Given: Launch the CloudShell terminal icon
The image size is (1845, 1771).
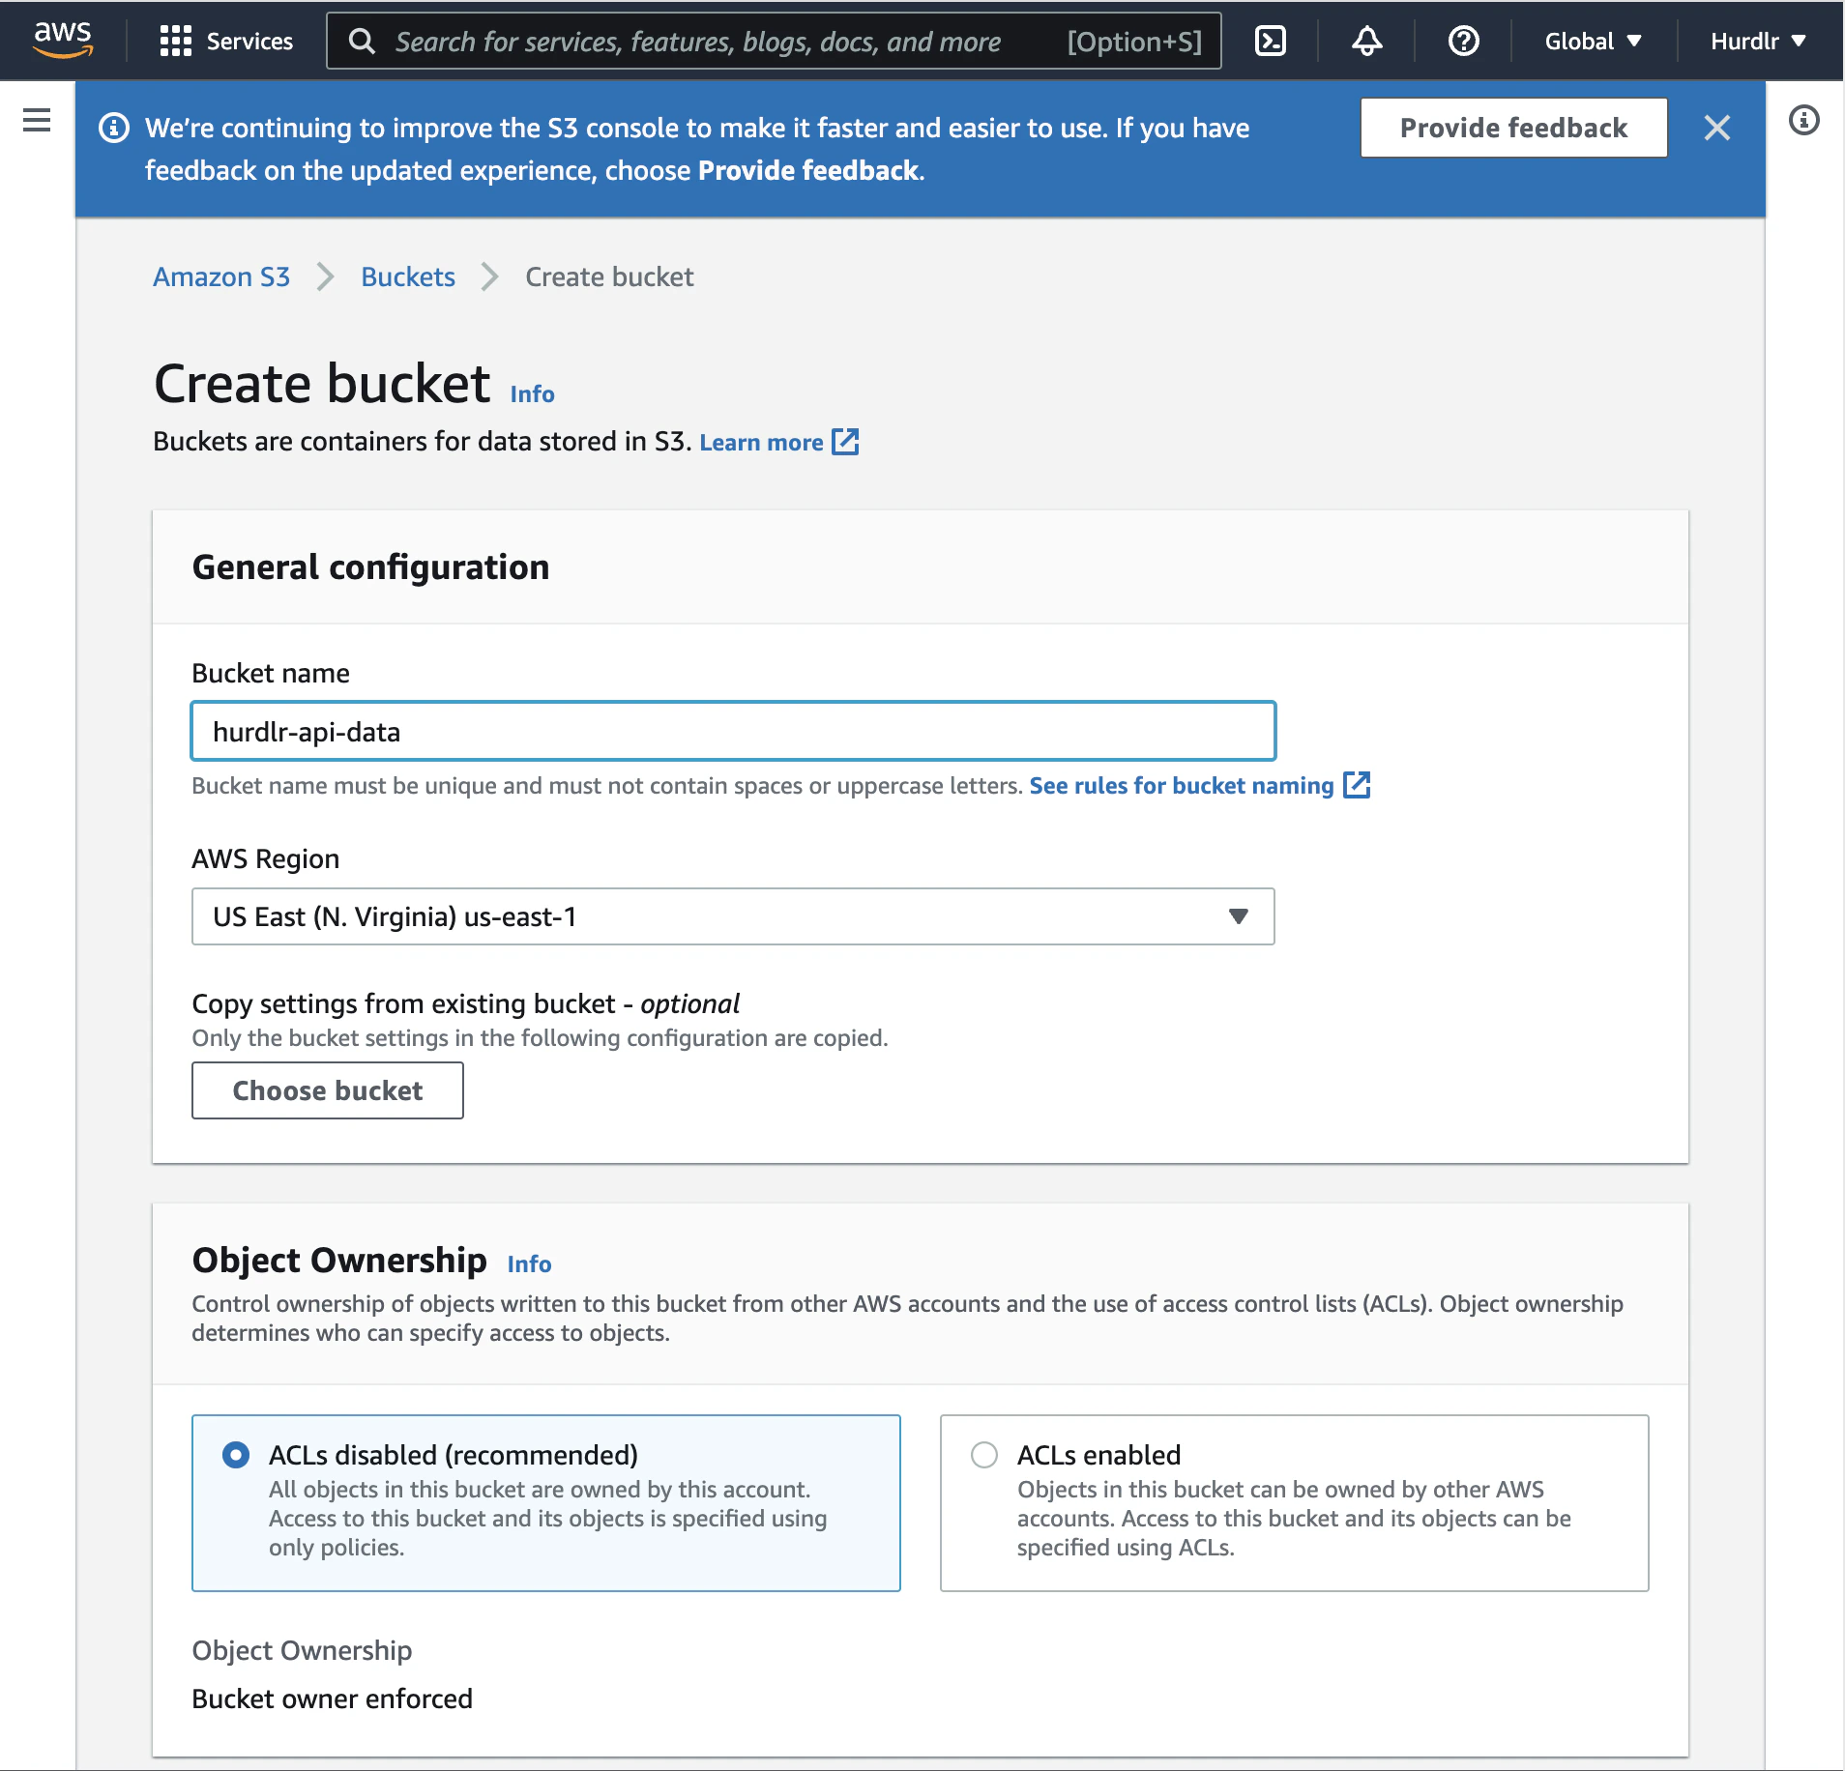Looking at the screenshot, I should coord(1270,41).
